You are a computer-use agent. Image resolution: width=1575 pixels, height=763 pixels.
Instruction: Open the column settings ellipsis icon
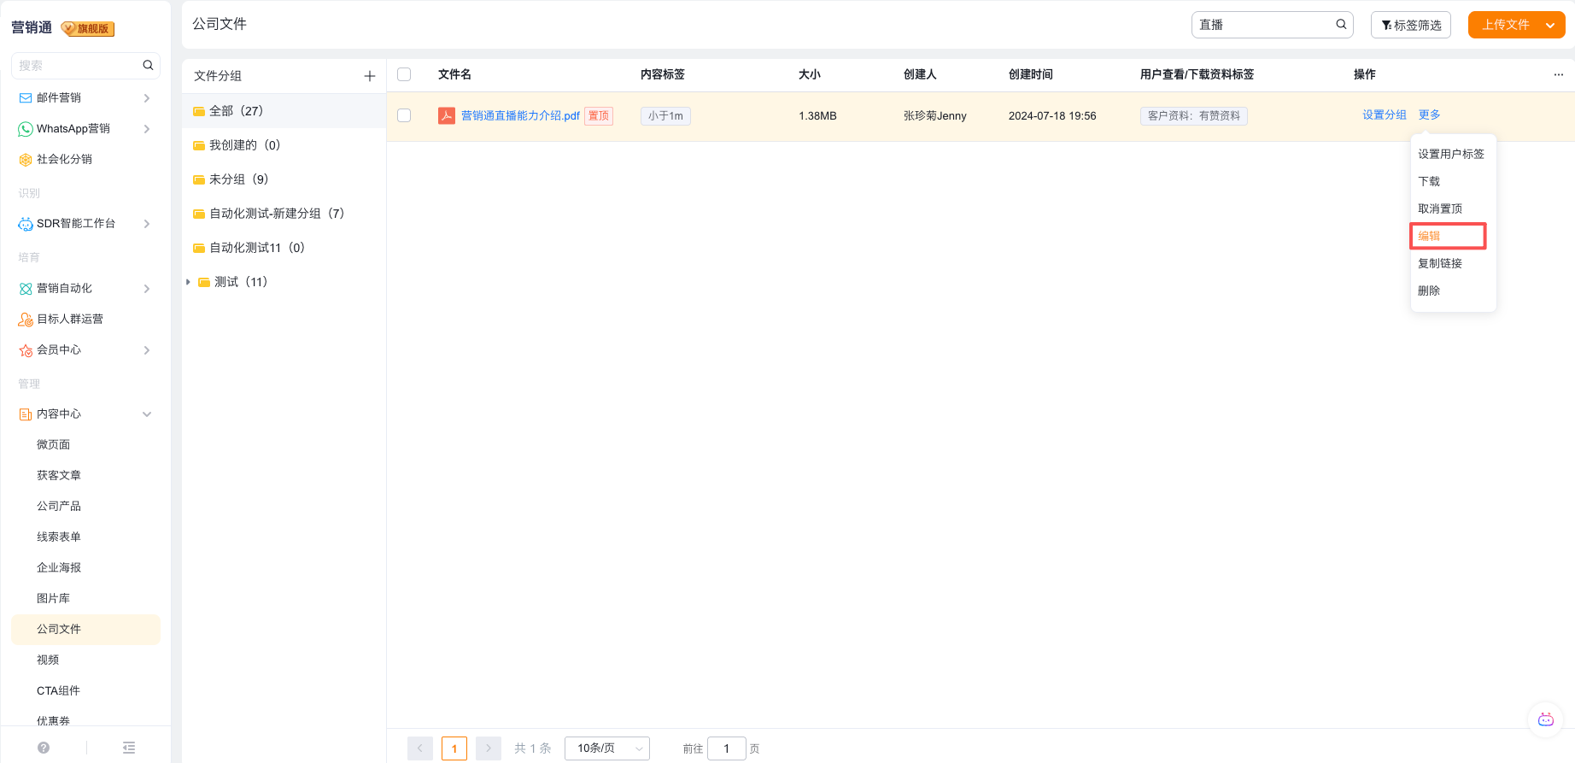click(x=1558, y=74)
